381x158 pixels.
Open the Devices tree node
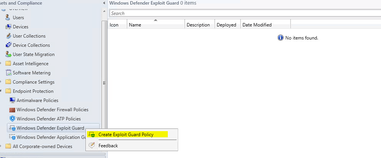click(20, 26)
